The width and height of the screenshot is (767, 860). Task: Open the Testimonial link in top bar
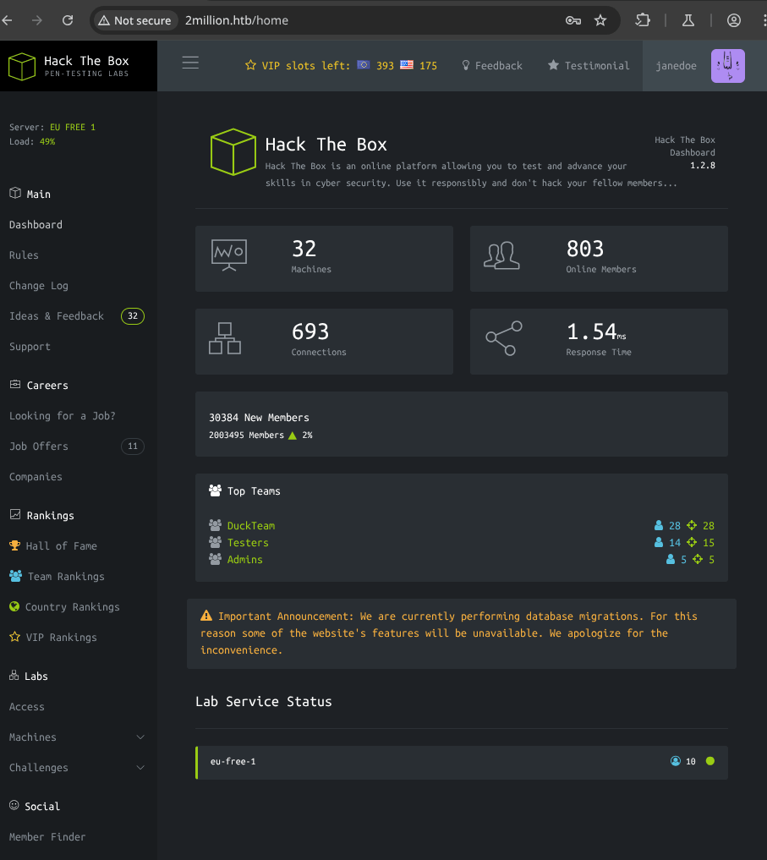pyautogui.click(x=589, y=66)
